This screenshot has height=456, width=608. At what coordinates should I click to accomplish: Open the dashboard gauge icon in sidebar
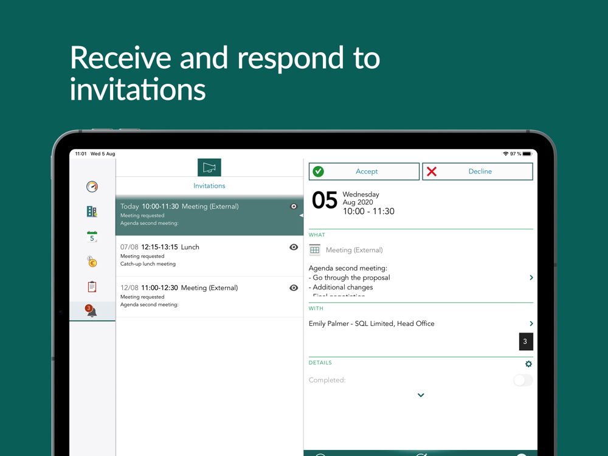click(x=92, y=187)
